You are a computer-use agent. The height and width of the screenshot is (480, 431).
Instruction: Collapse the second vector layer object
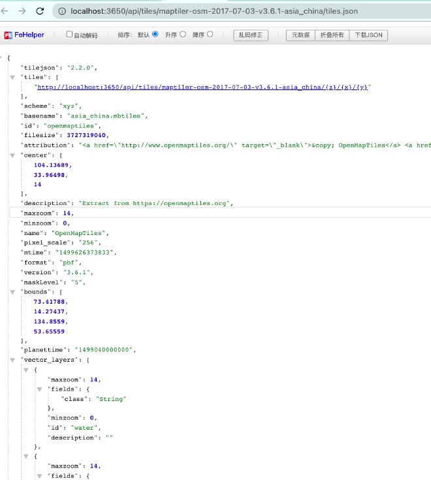pos(26,456)
